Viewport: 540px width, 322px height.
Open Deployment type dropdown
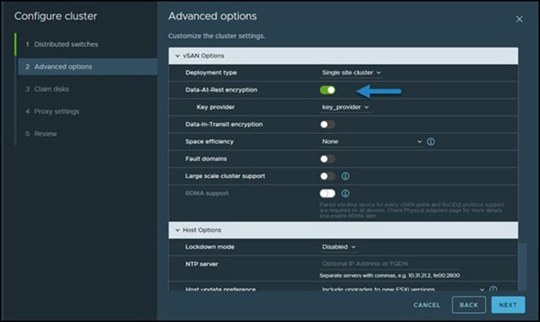[352, 73]
